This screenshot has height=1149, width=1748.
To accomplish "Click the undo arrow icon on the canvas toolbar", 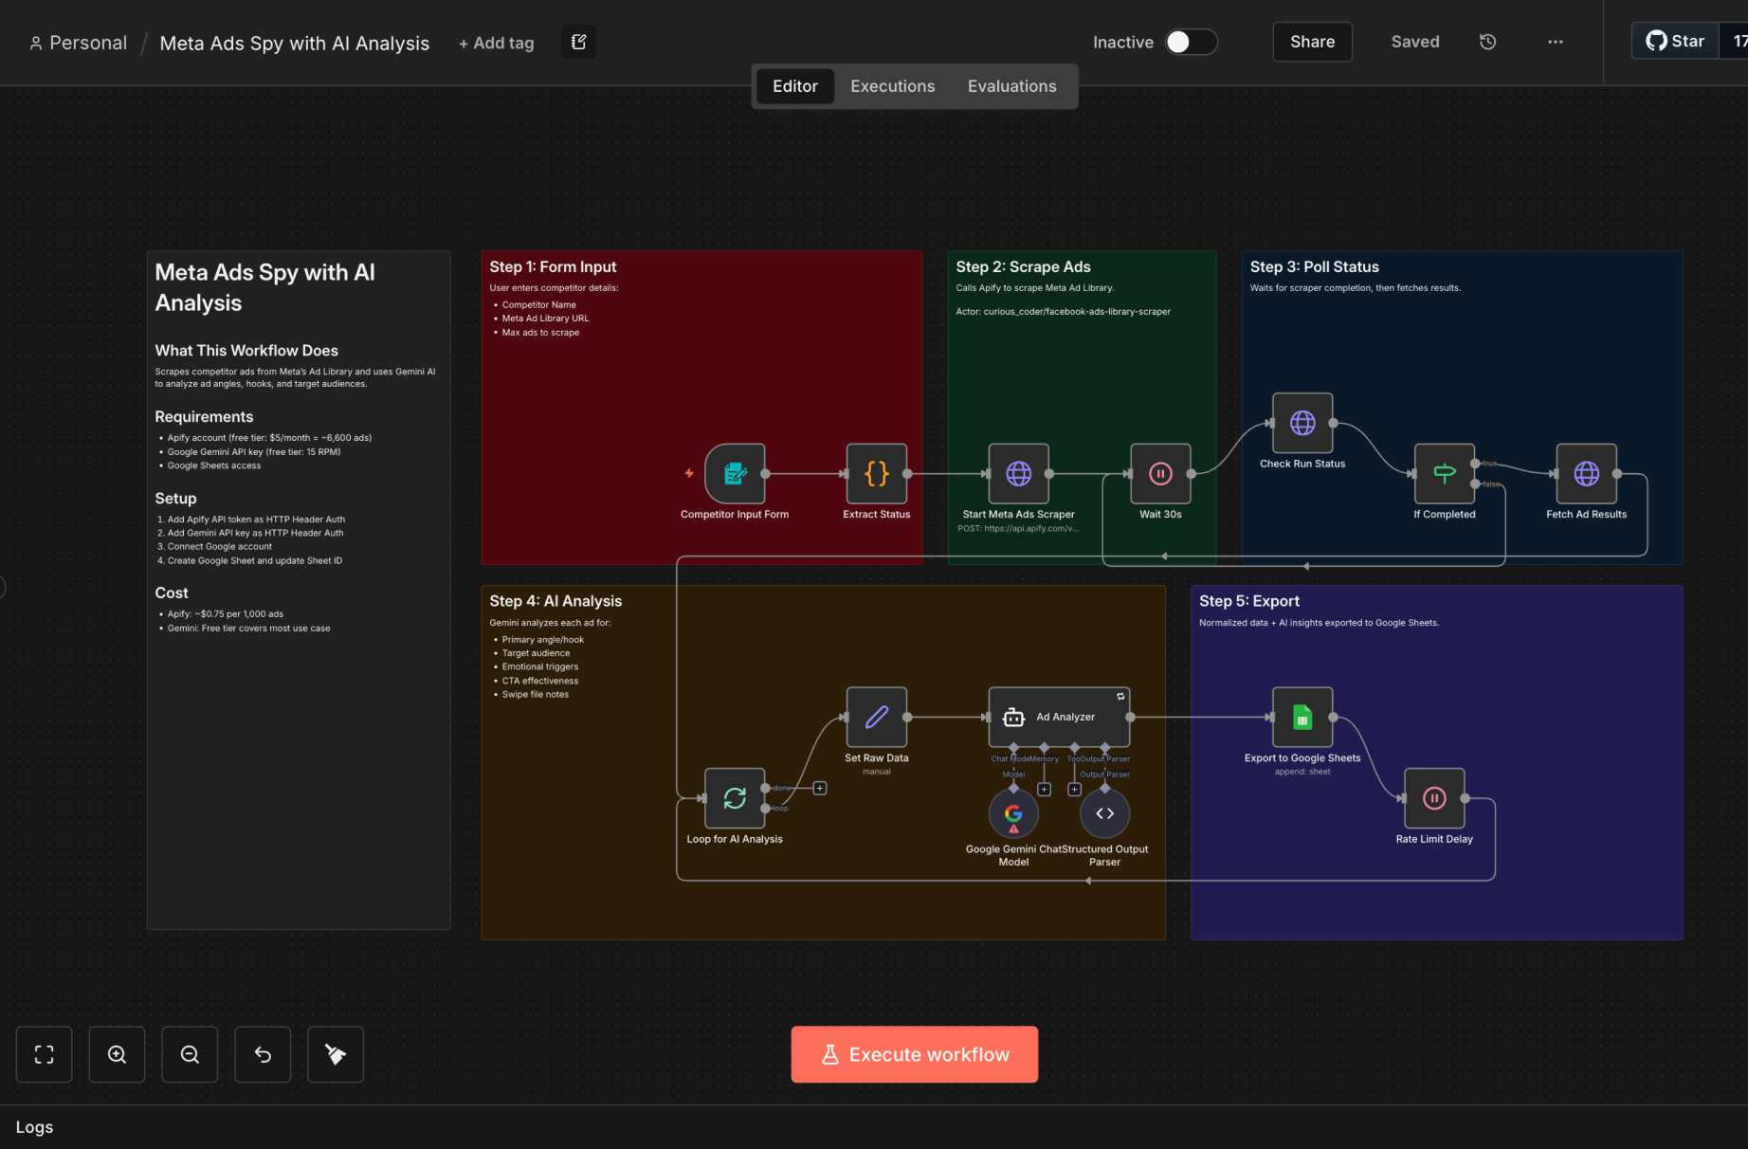I will pyautogui.click(x=263, y=1053).
